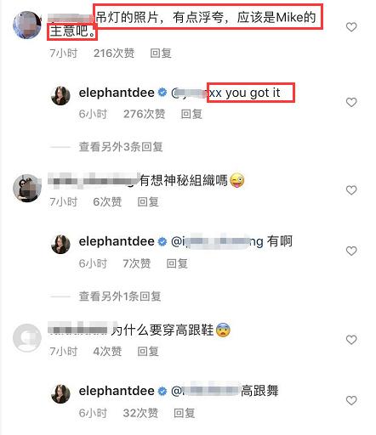This screenshot has width=376, height=435.
Task: Reply to elephantdee's comment with 276 likes
Action: coord(191,114)
